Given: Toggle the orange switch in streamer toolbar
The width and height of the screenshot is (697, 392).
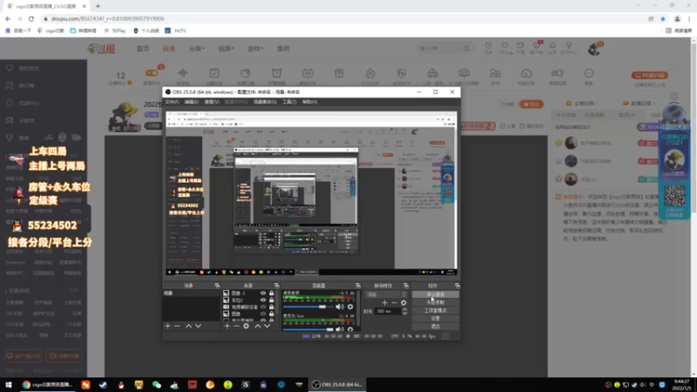Looking at the screenshot, I should [x=152, y=73].
